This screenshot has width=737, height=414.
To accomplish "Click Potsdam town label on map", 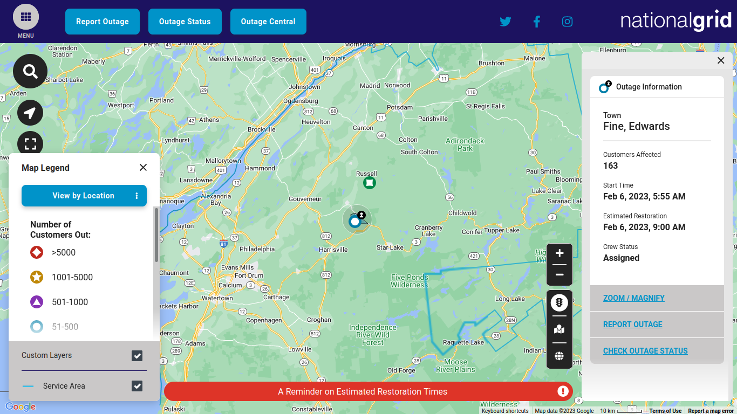I will click(400, 107).
